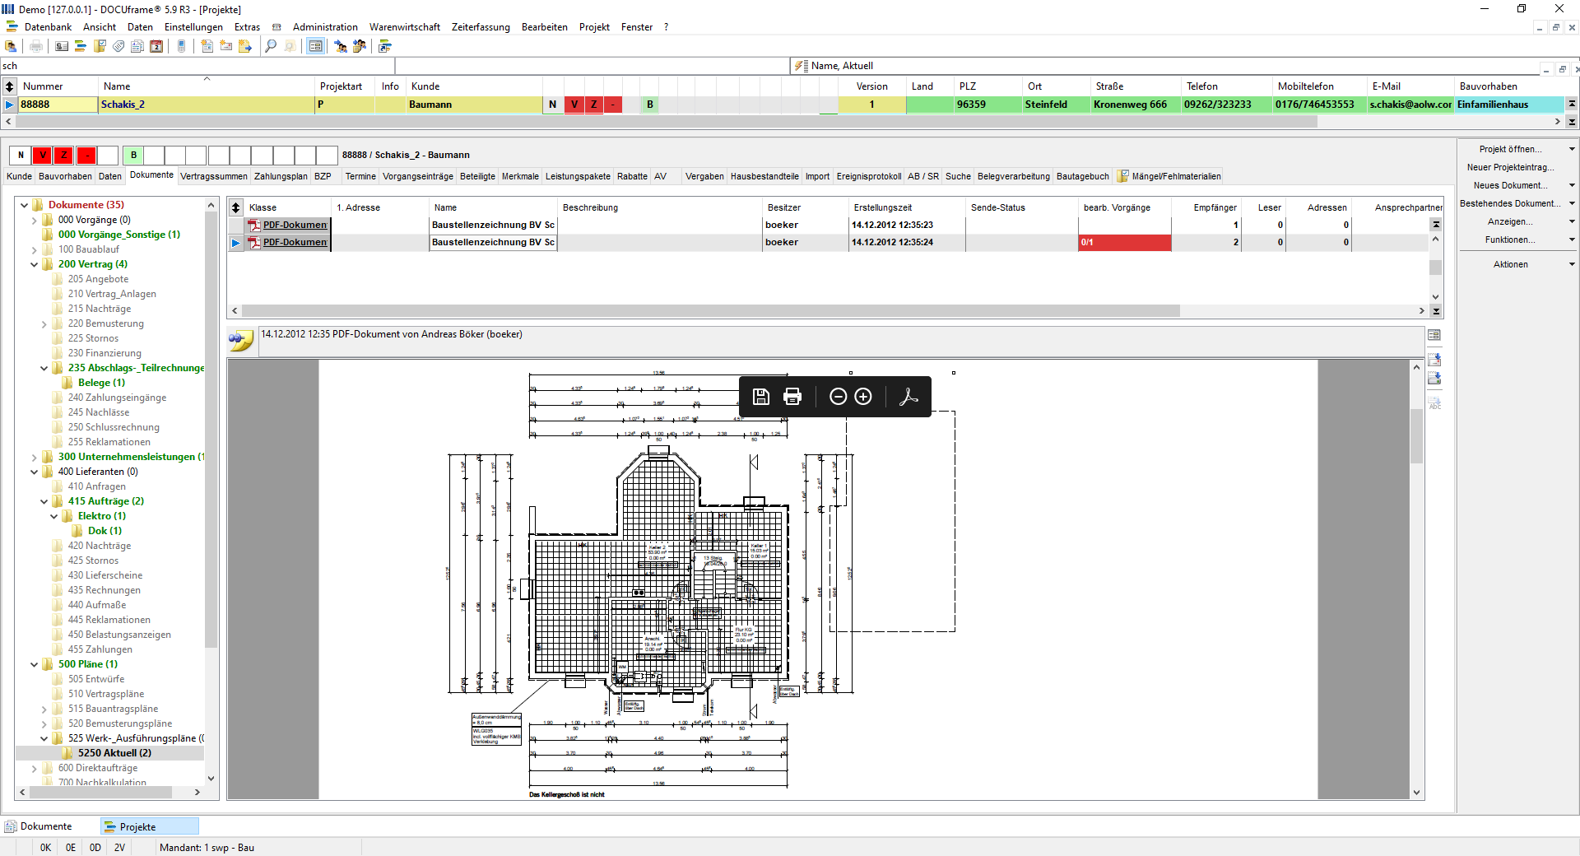Open the address card toolbar icon
This screenshot has width=1580, height=856.
tap(62, 46)
